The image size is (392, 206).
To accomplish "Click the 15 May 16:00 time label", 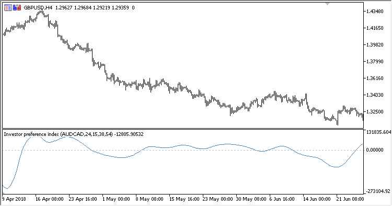I will (x=185, y=199).
